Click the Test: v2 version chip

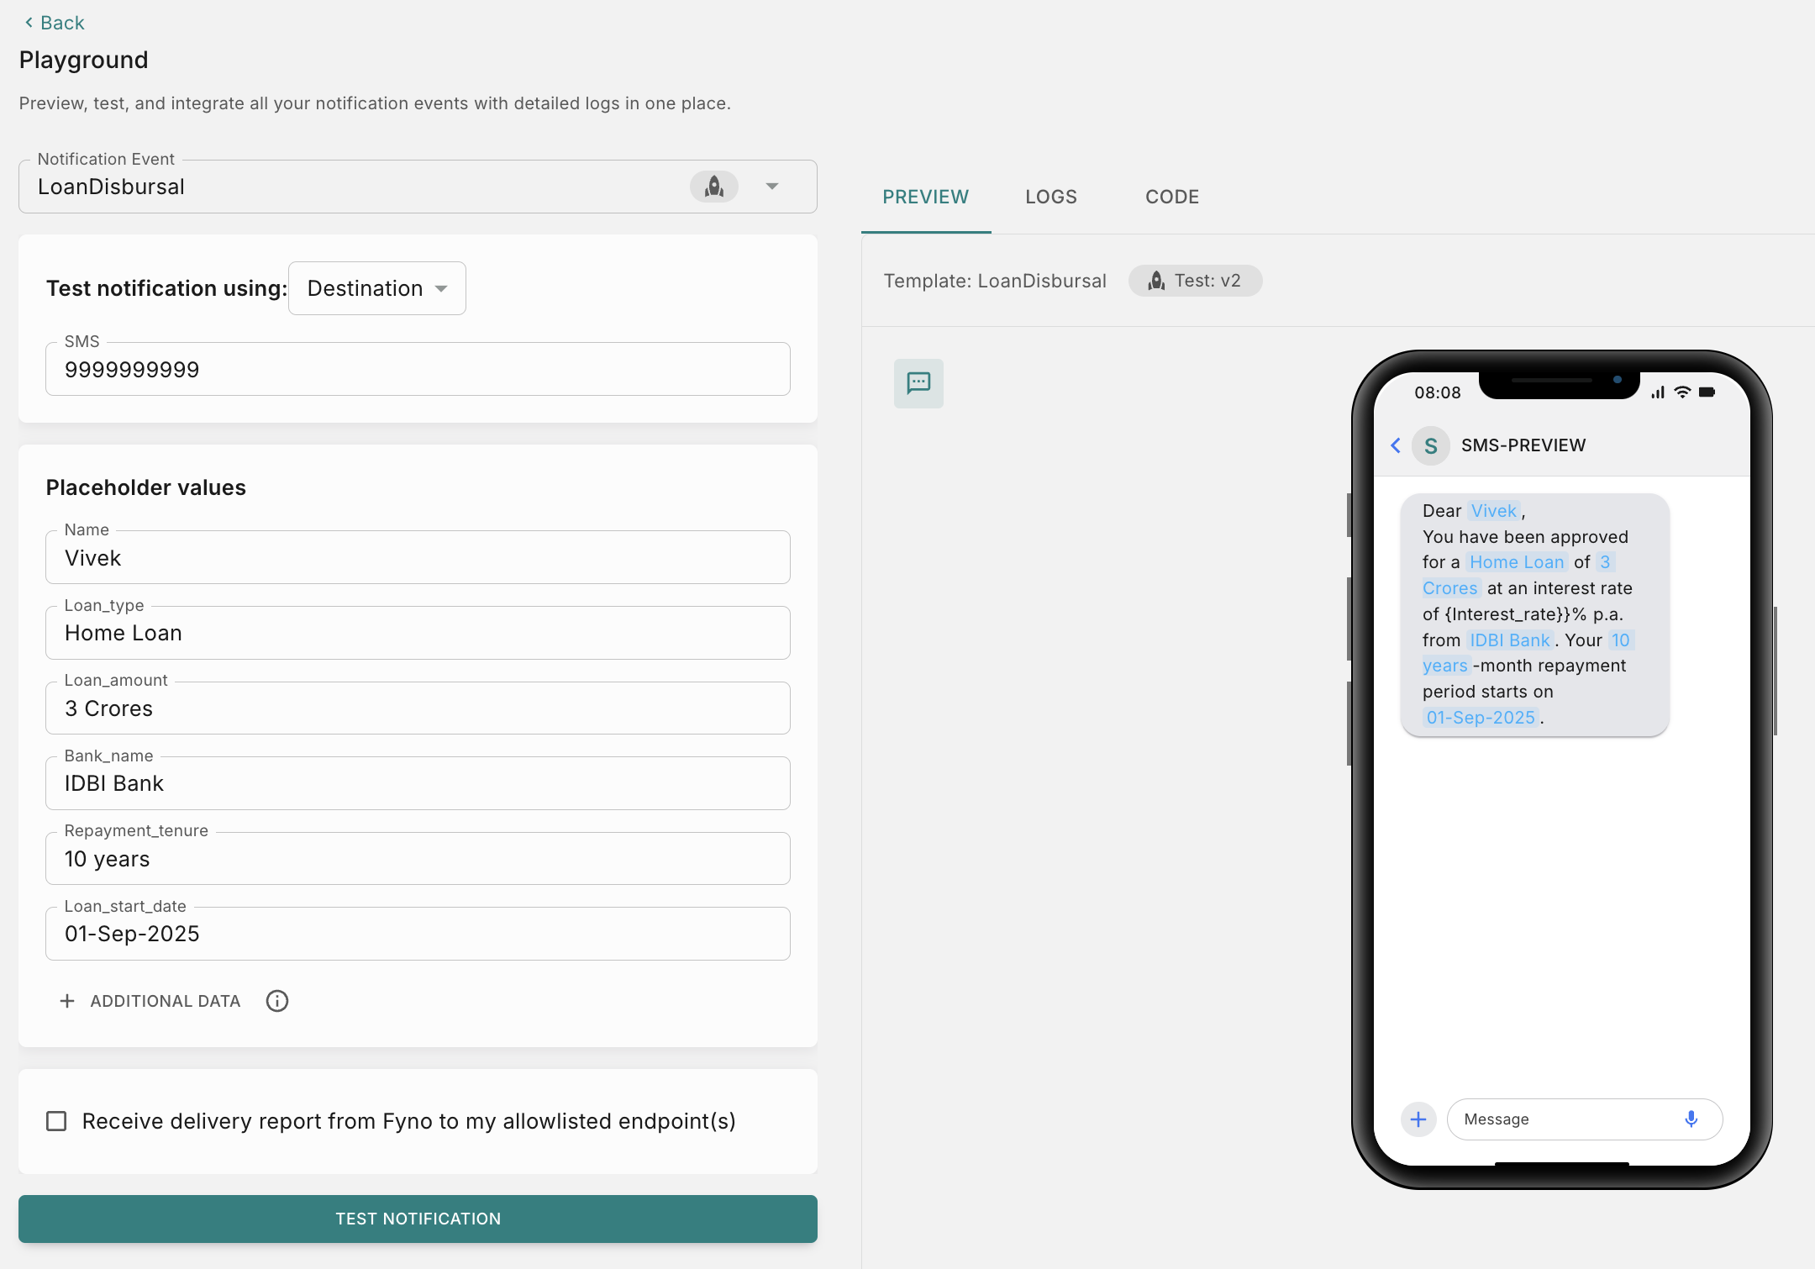1195,281
